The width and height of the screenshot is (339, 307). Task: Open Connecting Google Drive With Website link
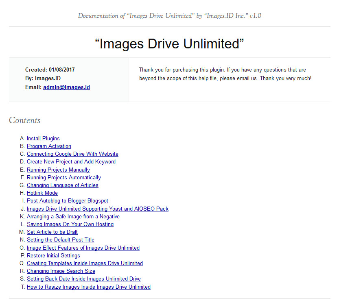click(x=72, y=154)
